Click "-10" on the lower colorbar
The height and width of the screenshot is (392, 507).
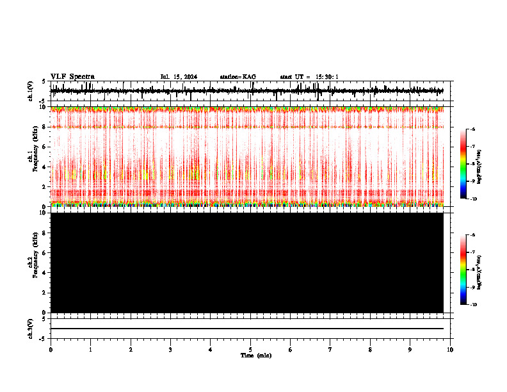(x=473, y=305)
